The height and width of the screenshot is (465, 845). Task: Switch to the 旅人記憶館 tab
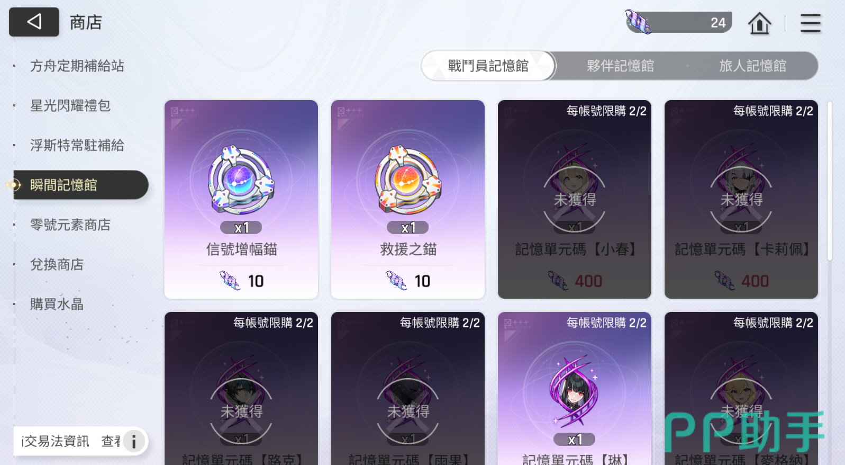click(752, 66)
